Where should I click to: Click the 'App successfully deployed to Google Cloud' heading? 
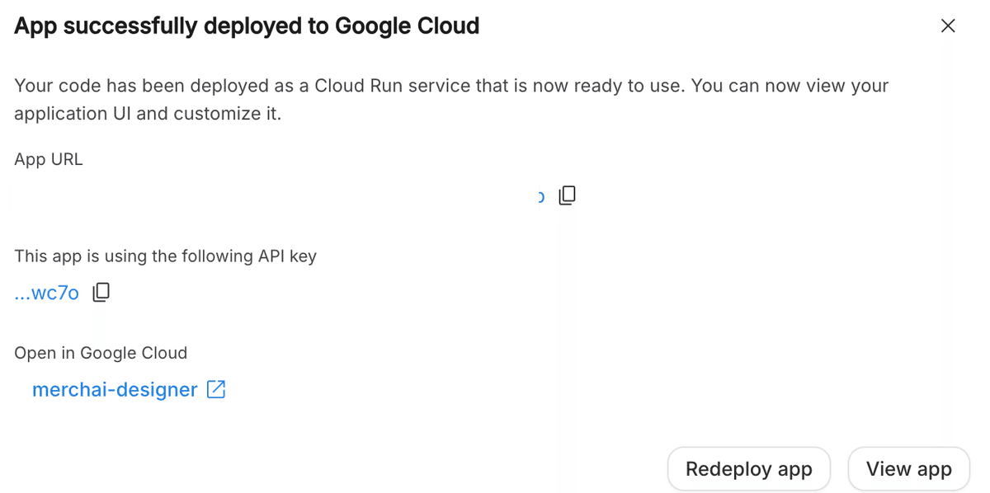pyautogui.click(x=247, y=26)
